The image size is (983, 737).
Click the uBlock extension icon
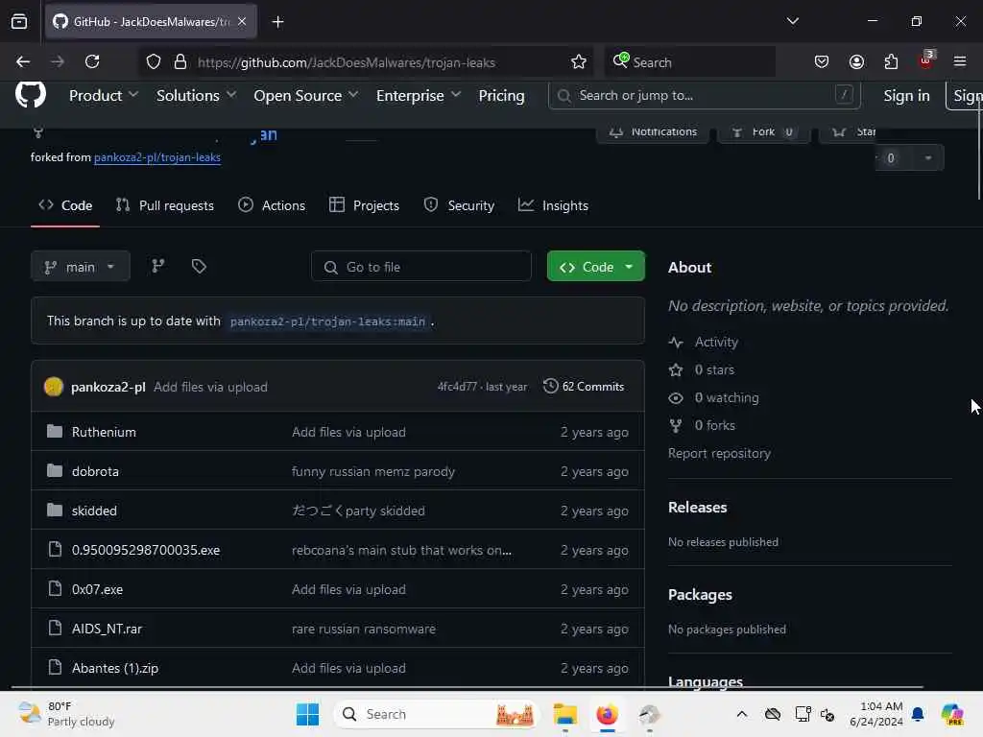tap(926, 60)
